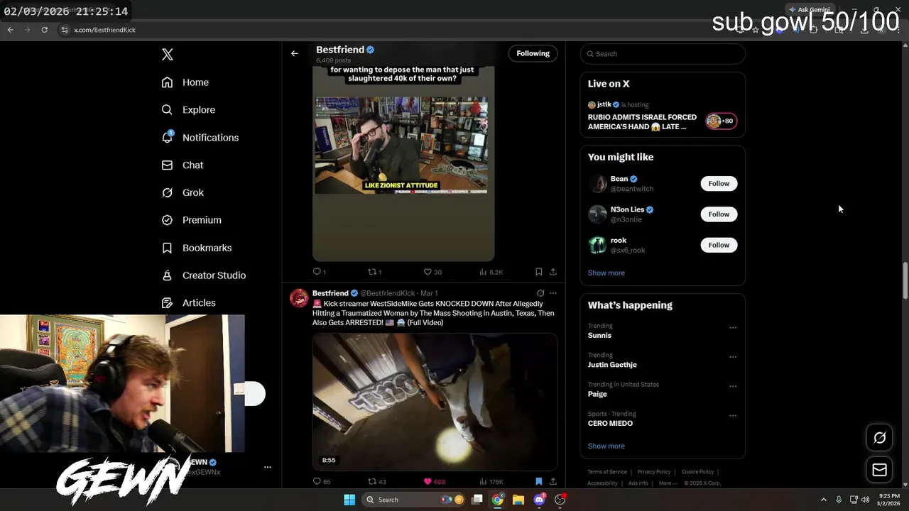The image size is (909, 511).
Task: Open more options for Sunnis trend
Action: 733,328
